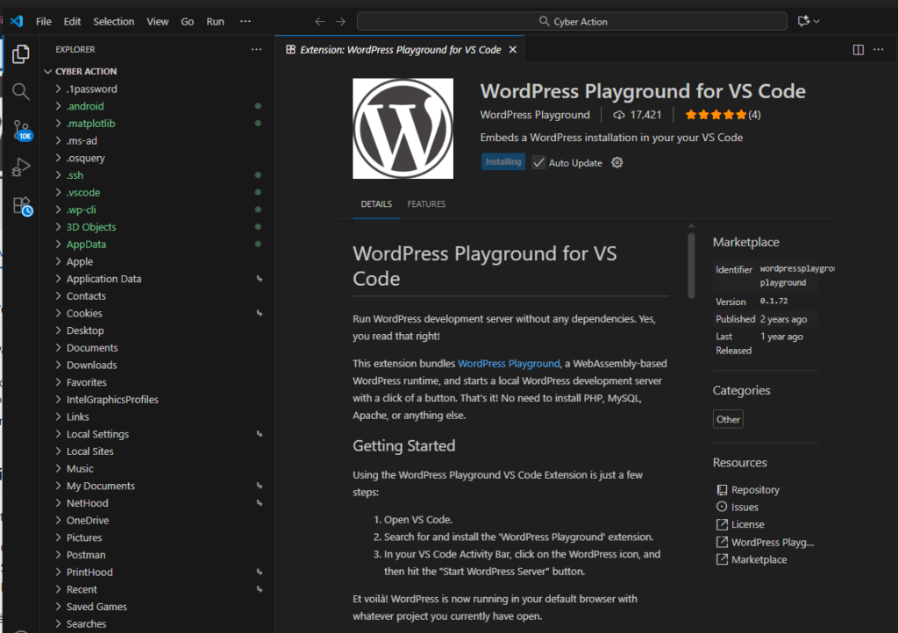This screenshot has width=898, height=633.
Task: Click the Other category button
Action: coord(728,419)
